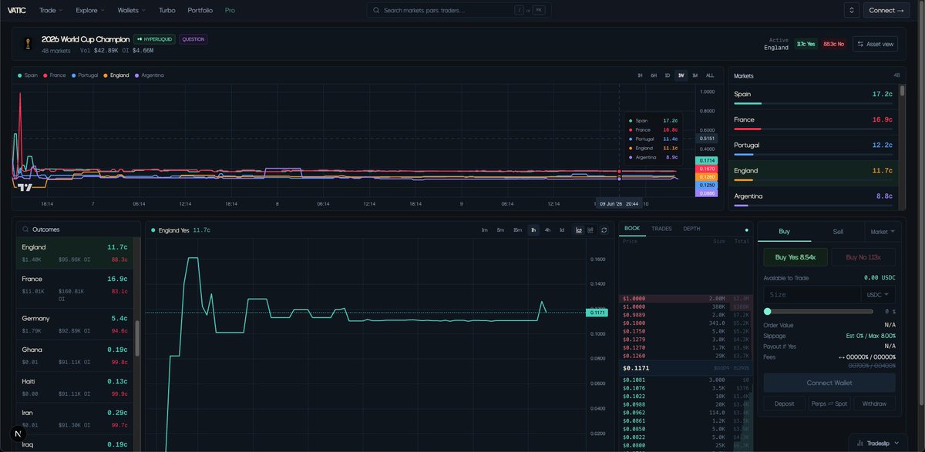The height and width of the screenshot is (452, 925).
Task: Click the round N badge at bottom-left
Action: [18, 434]
